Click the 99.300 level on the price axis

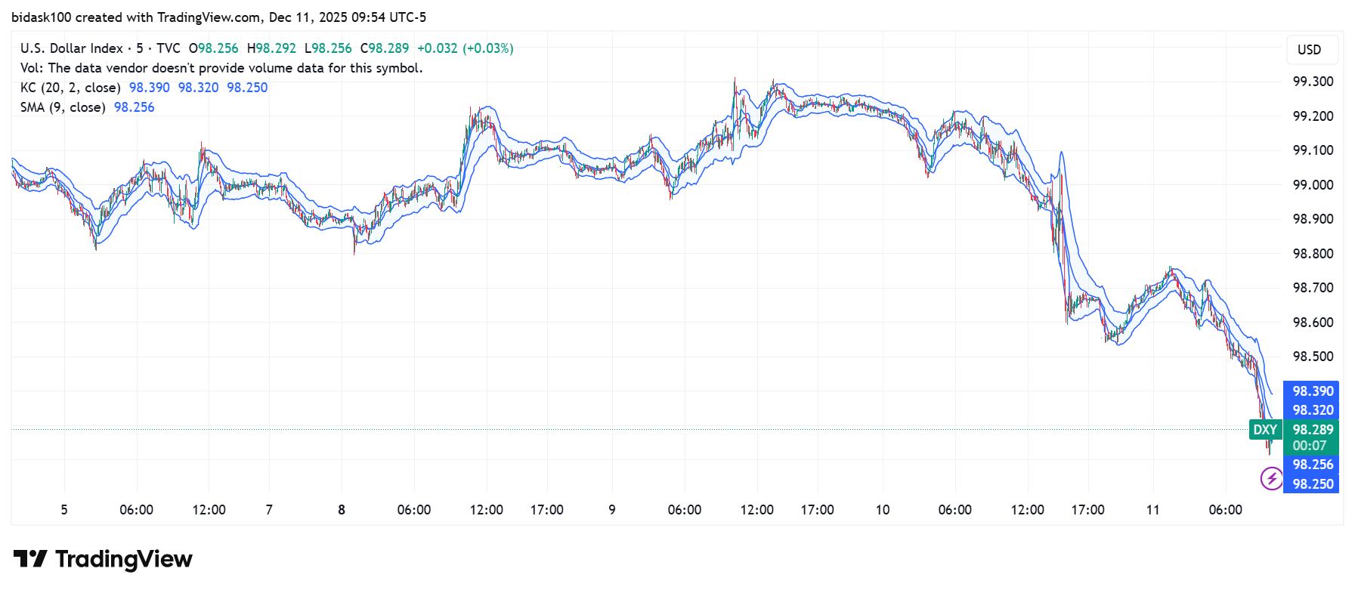click(1313, 82)
